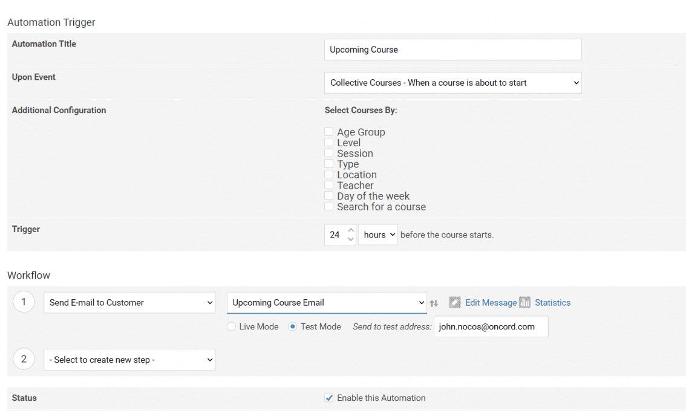Open the Upcoming Course Email dropdown
686x411 pixels.
click(327, 303)
